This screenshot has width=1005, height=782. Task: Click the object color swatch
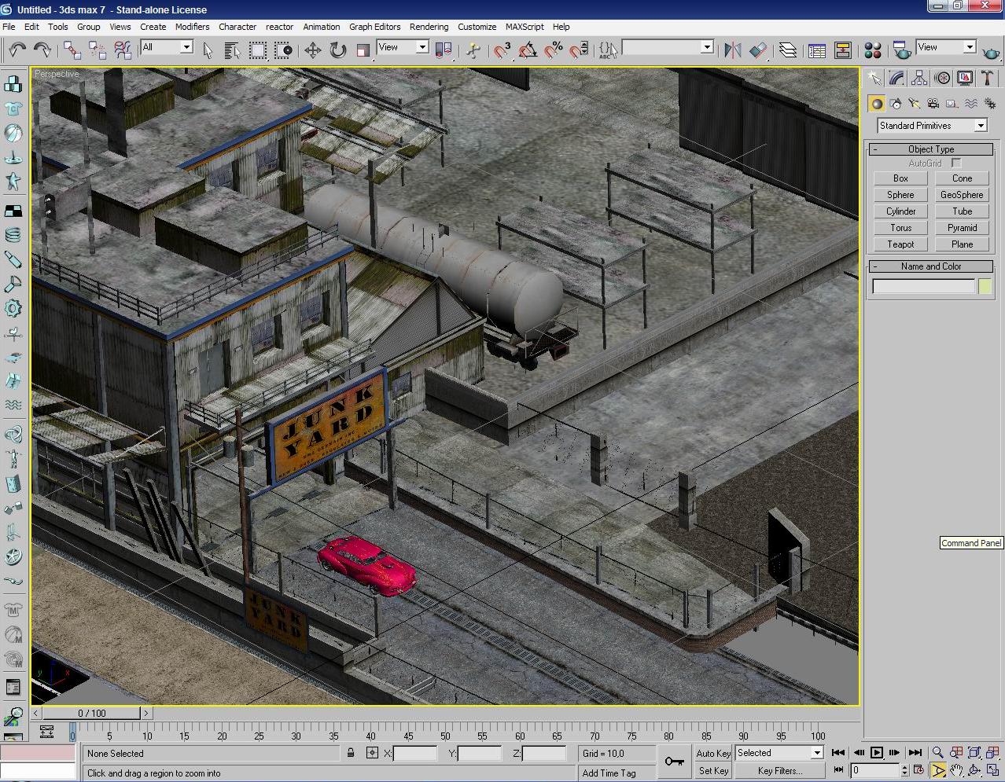(985, 287)
